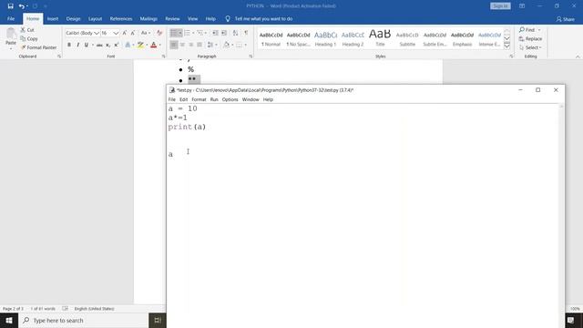This screenshot has width=583, height=328.
Task: Toggle Bold formatting
Action: click(69, 45)
